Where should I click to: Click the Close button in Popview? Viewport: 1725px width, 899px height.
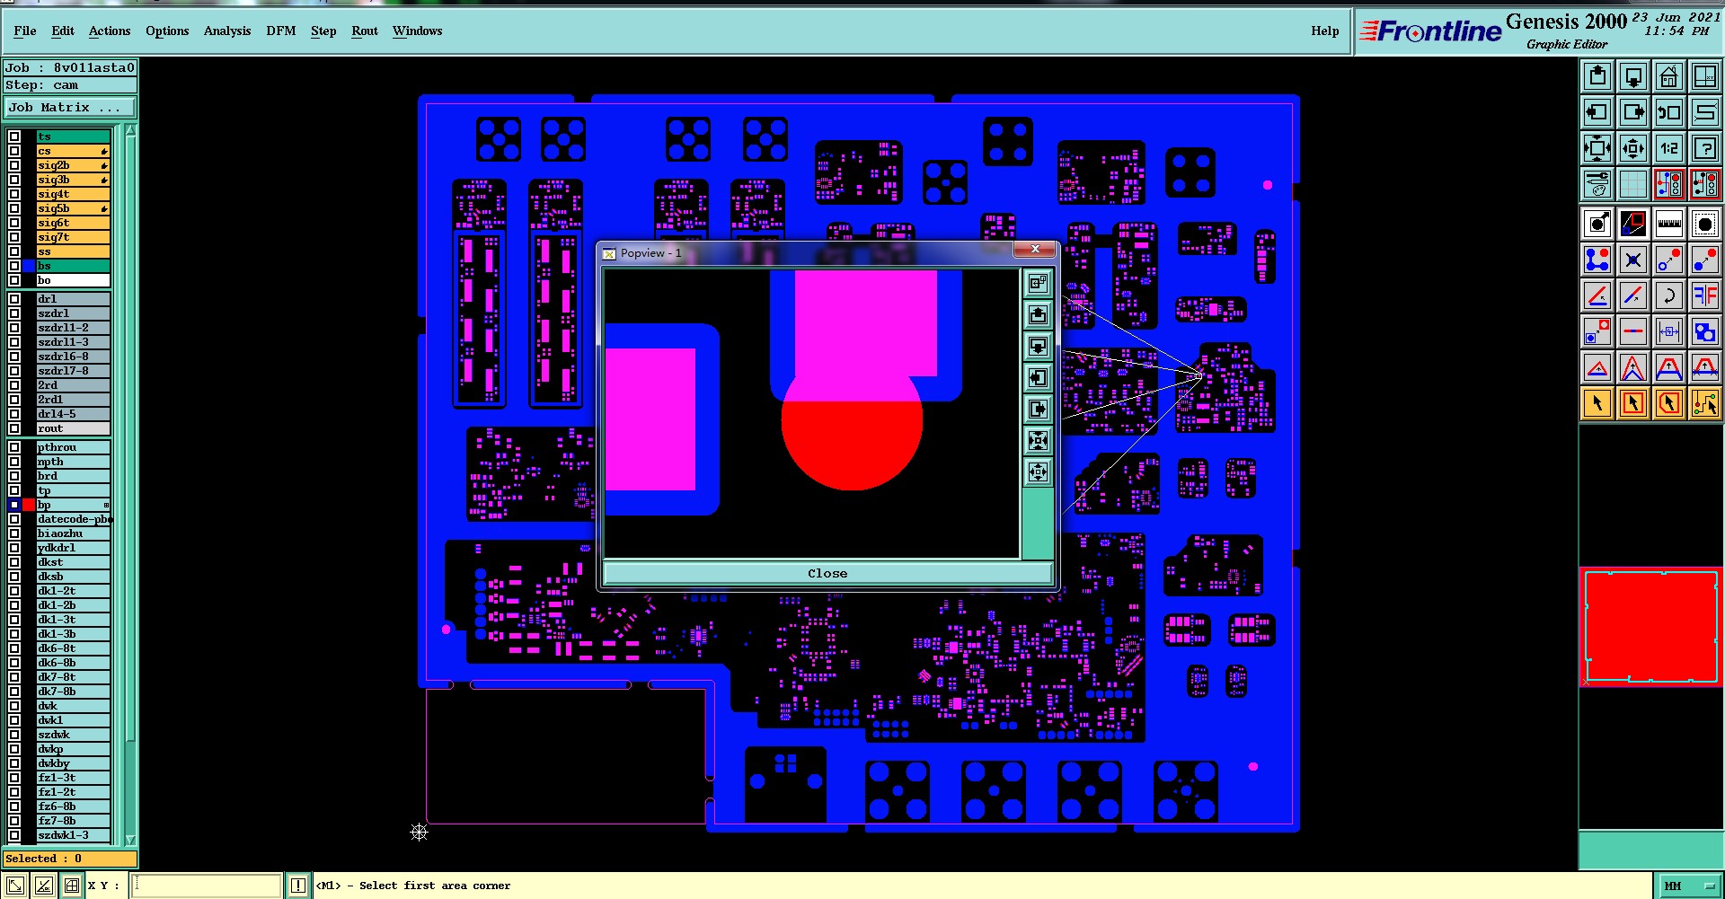tap(827, 573)
